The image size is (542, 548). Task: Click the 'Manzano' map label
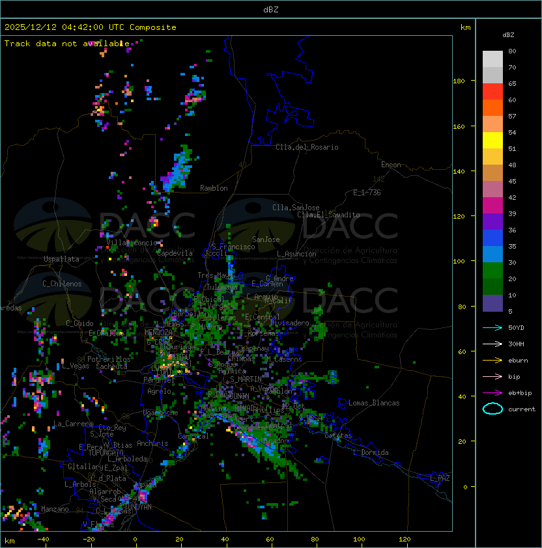[x=55, y=509]
